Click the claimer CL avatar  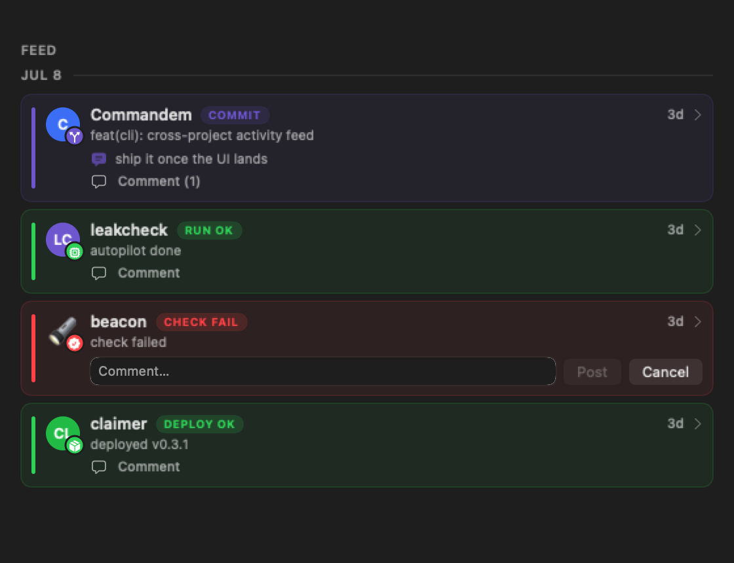tap(63, 433)
